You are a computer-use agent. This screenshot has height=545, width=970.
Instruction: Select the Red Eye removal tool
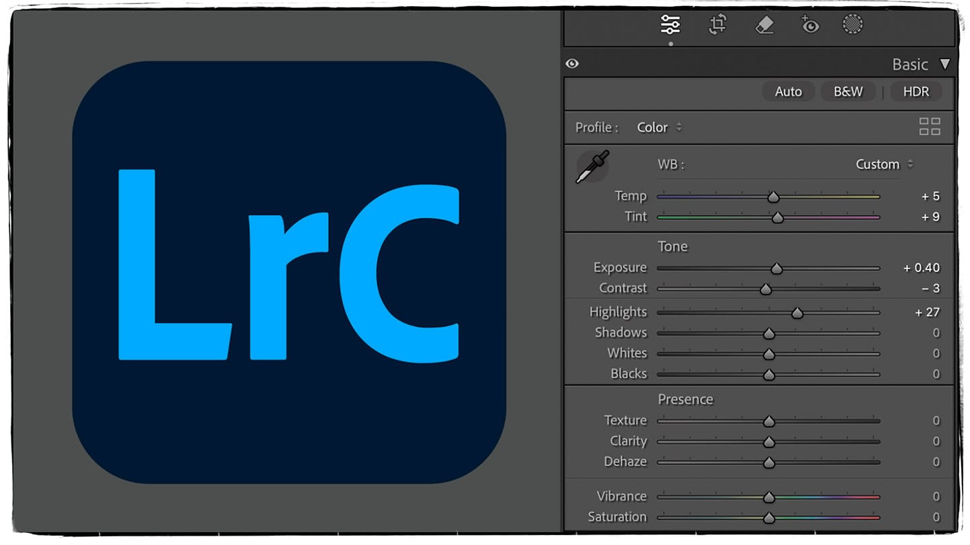810,25
